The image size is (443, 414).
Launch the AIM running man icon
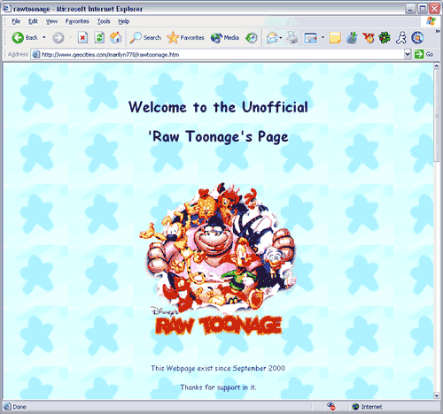tap(401, 38)
